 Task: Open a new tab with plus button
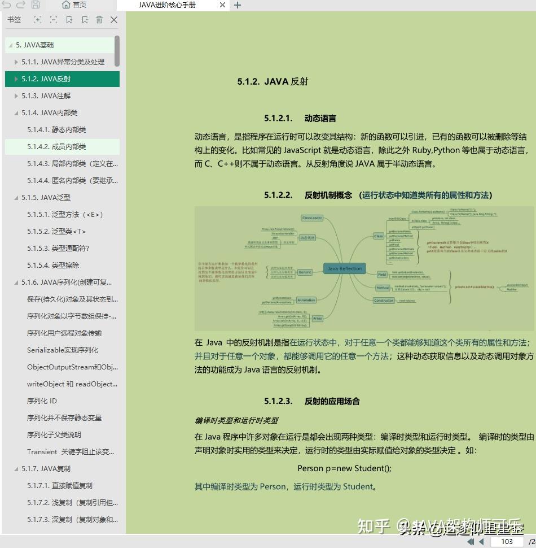238,5
